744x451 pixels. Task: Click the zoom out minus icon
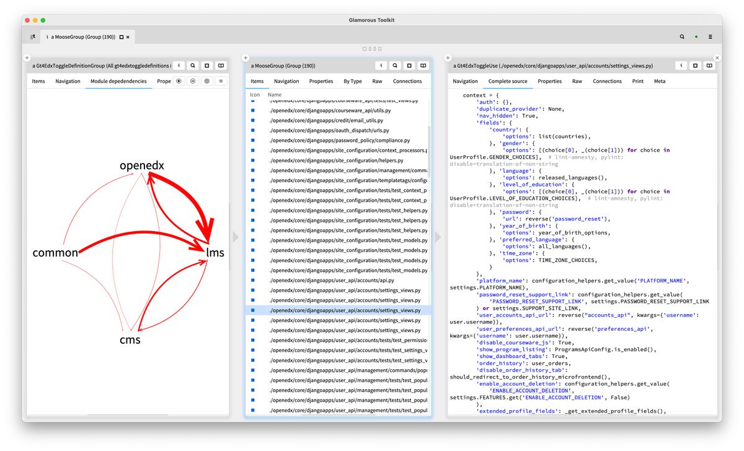point(193,81)
